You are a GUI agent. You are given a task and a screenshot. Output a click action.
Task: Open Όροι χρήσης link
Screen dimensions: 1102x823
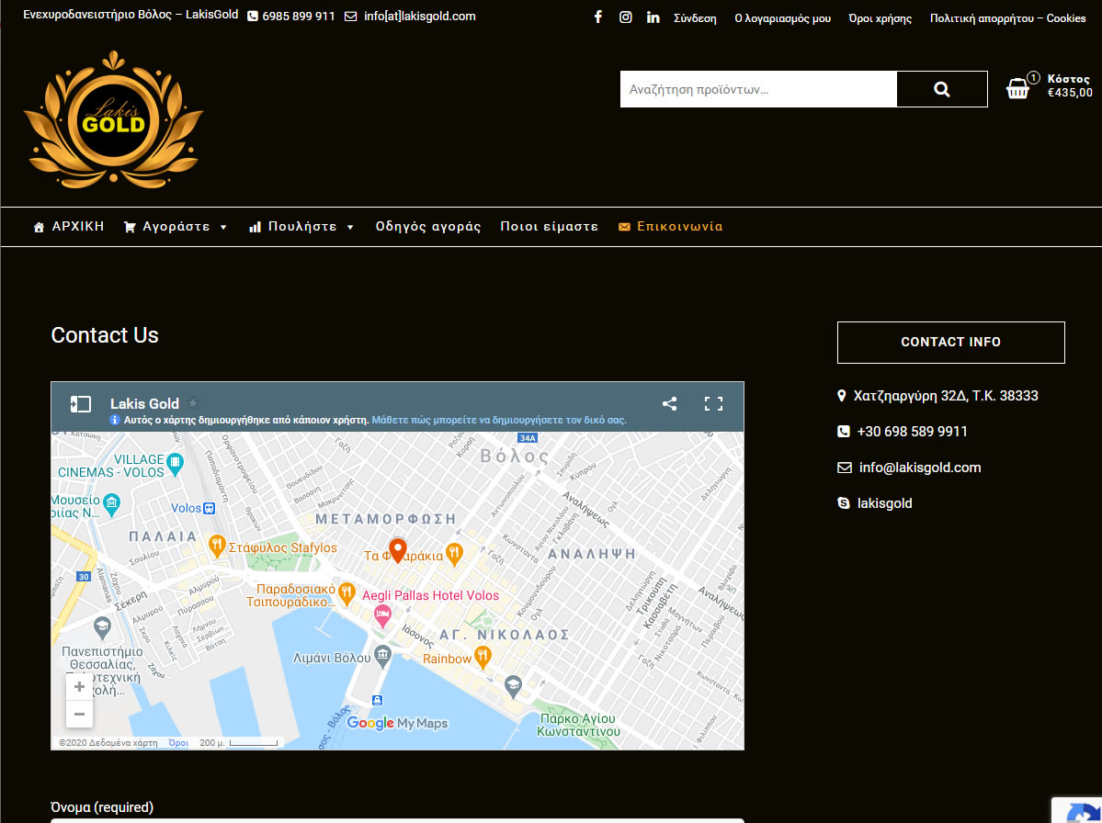click(x=880, y=18)
